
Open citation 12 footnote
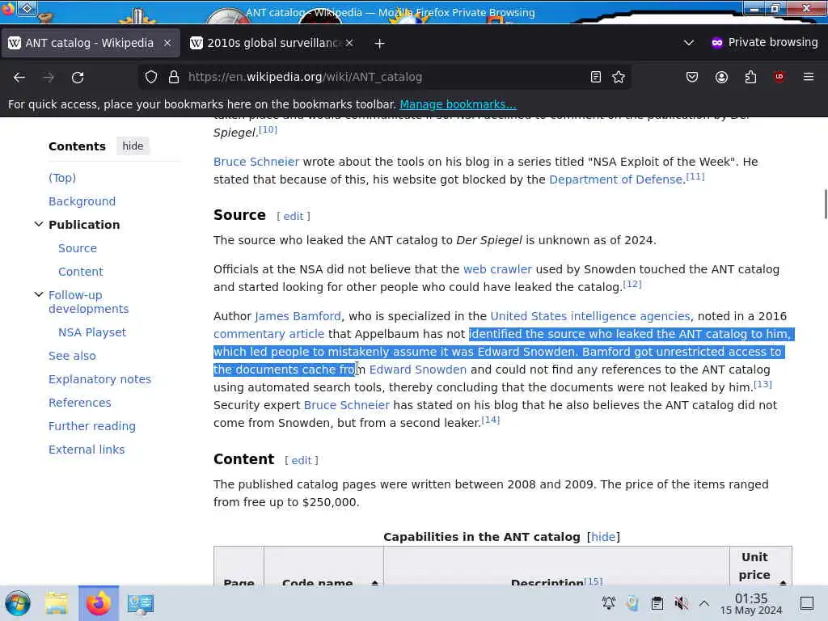point(632,284)
